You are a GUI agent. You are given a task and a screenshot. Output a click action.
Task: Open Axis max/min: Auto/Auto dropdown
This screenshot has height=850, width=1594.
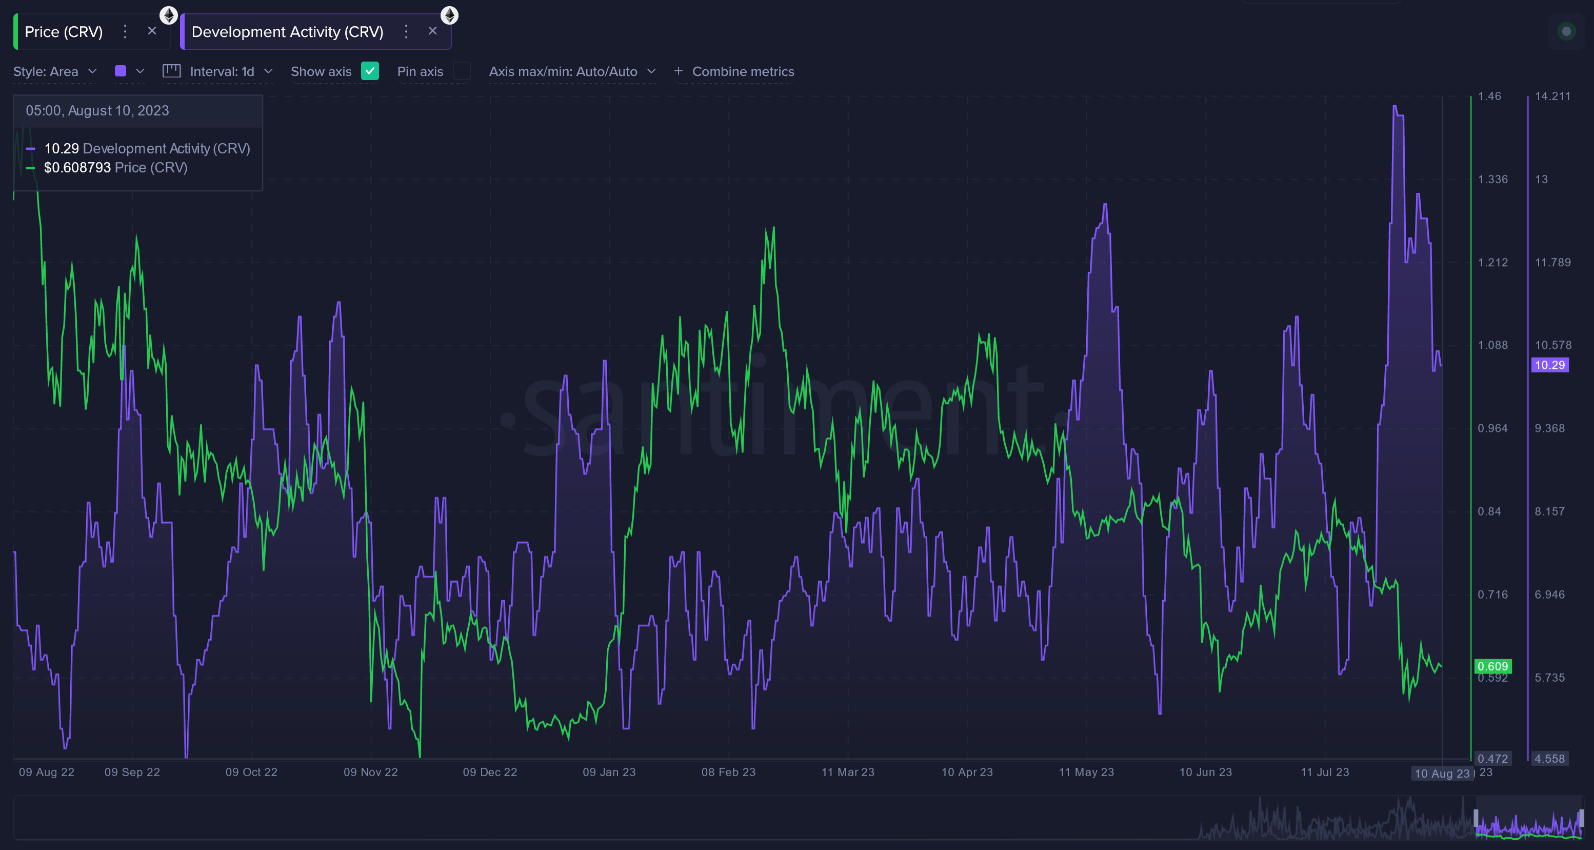572,71
